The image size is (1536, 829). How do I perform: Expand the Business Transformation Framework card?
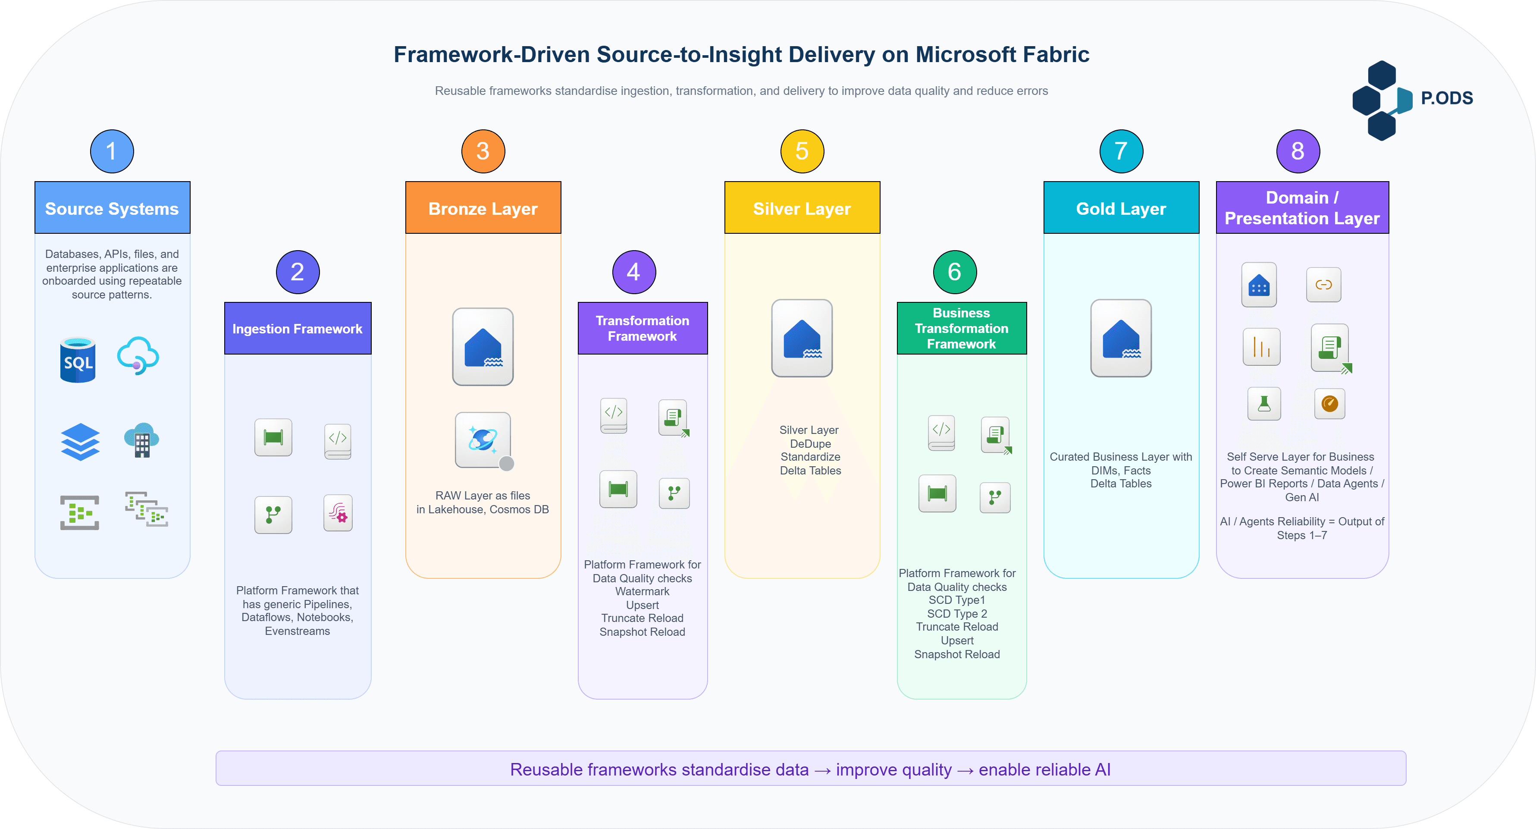(961, 328)
